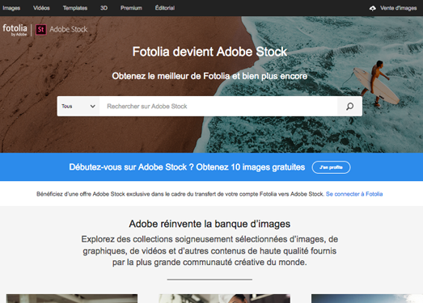The height and width of the screenshot is (303, 423).
Task: Follow the Se connecter à Fotolia link
Action: tap(354, 194)
